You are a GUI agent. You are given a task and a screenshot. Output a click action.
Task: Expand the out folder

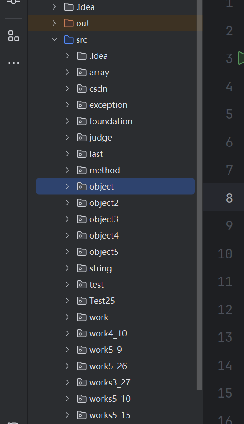54,23
